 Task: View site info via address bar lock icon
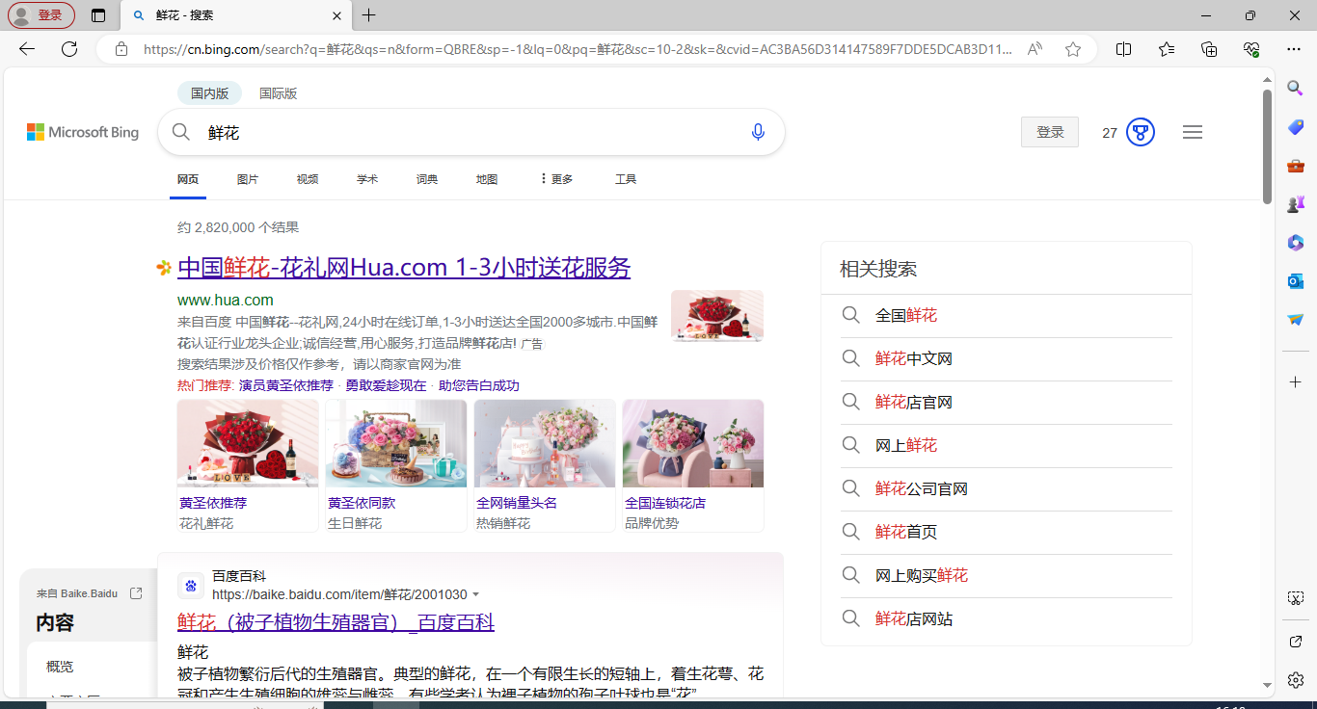click(x=121, y=49)
